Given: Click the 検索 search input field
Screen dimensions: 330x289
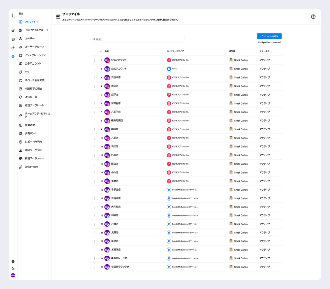Looking at the screenshot, I should click(138, 39).
